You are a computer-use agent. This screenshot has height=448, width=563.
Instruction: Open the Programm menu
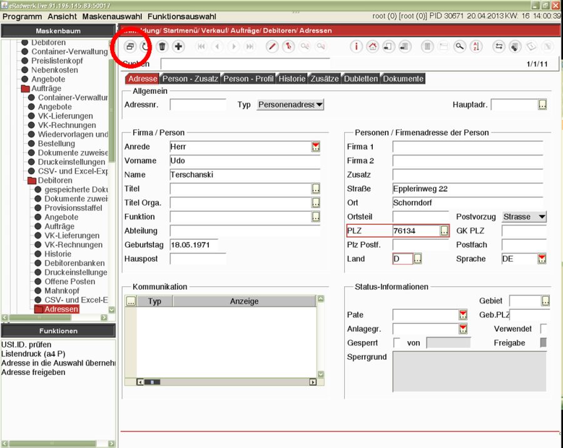(23, 16)
